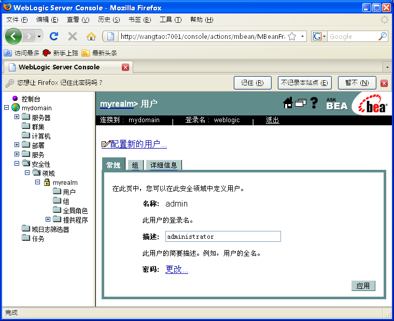Open the 最新头条 RSS bookmark
The height and width of the screenshot is (321, 394).
click(x=99, y=53)
